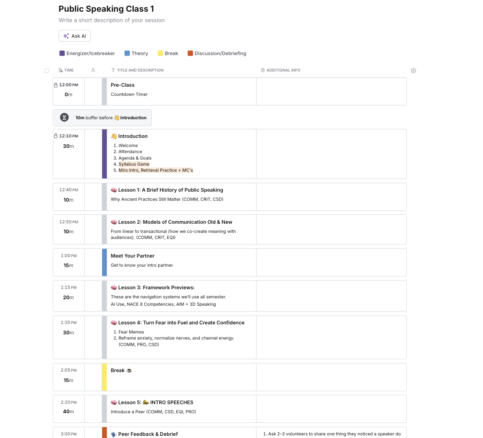The height and width of the screenshot is (438, 483).
Task: Click the person icon column header
Action: pyautogui.click(x=93, y=70)
